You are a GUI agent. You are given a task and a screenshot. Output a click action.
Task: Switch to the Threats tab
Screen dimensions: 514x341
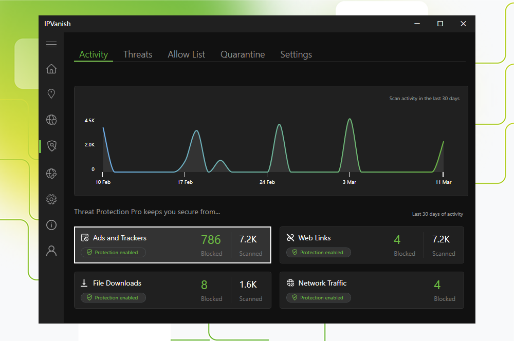tap(138, 54)
